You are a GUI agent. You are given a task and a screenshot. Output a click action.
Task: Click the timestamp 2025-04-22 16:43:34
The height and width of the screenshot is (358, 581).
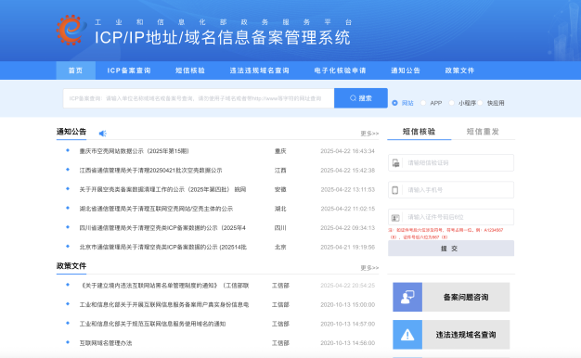click(x=347, y=151)
